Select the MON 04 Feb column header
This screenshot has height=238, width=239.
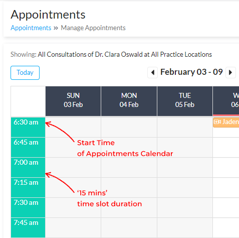coord(129,101)
